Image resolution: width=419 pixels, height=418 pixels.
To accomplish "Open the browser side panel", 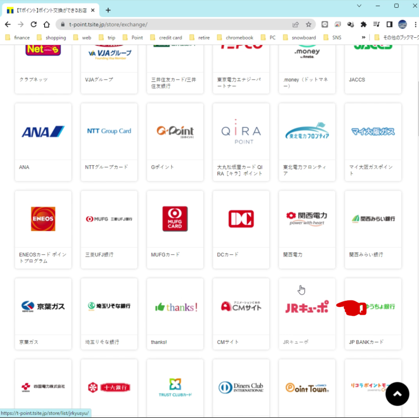I will (x=390, y=25).
